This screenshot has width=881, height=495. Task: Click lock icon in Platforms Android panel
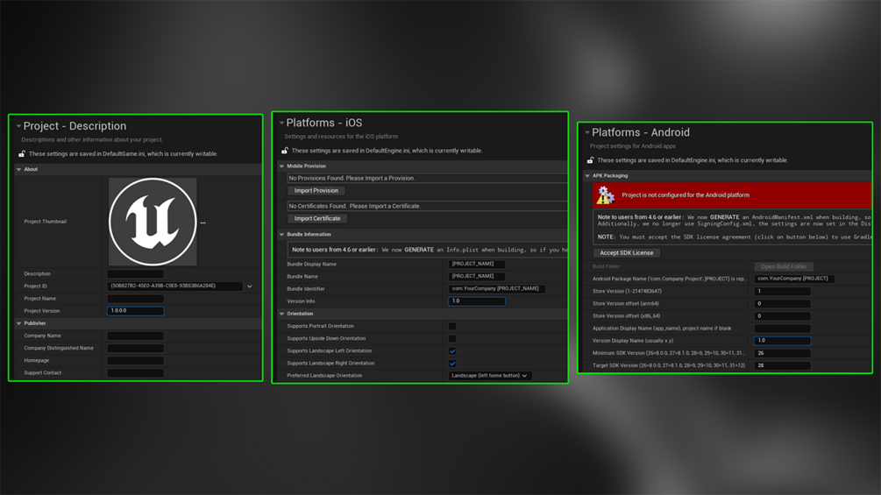pyautogui.click(x=591, y=160)
